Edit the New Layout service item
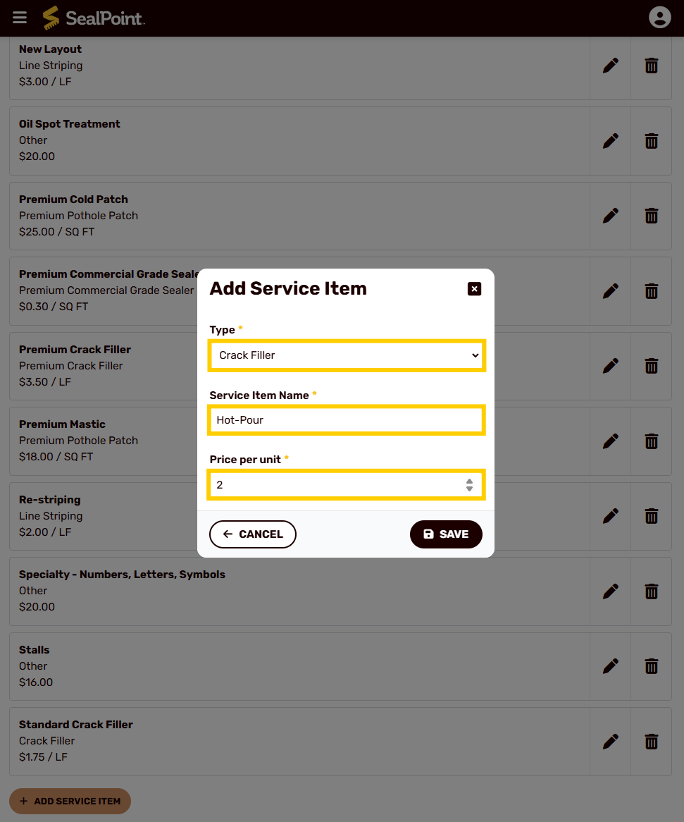This screenshot has height=822, width=684. point(610,66)
